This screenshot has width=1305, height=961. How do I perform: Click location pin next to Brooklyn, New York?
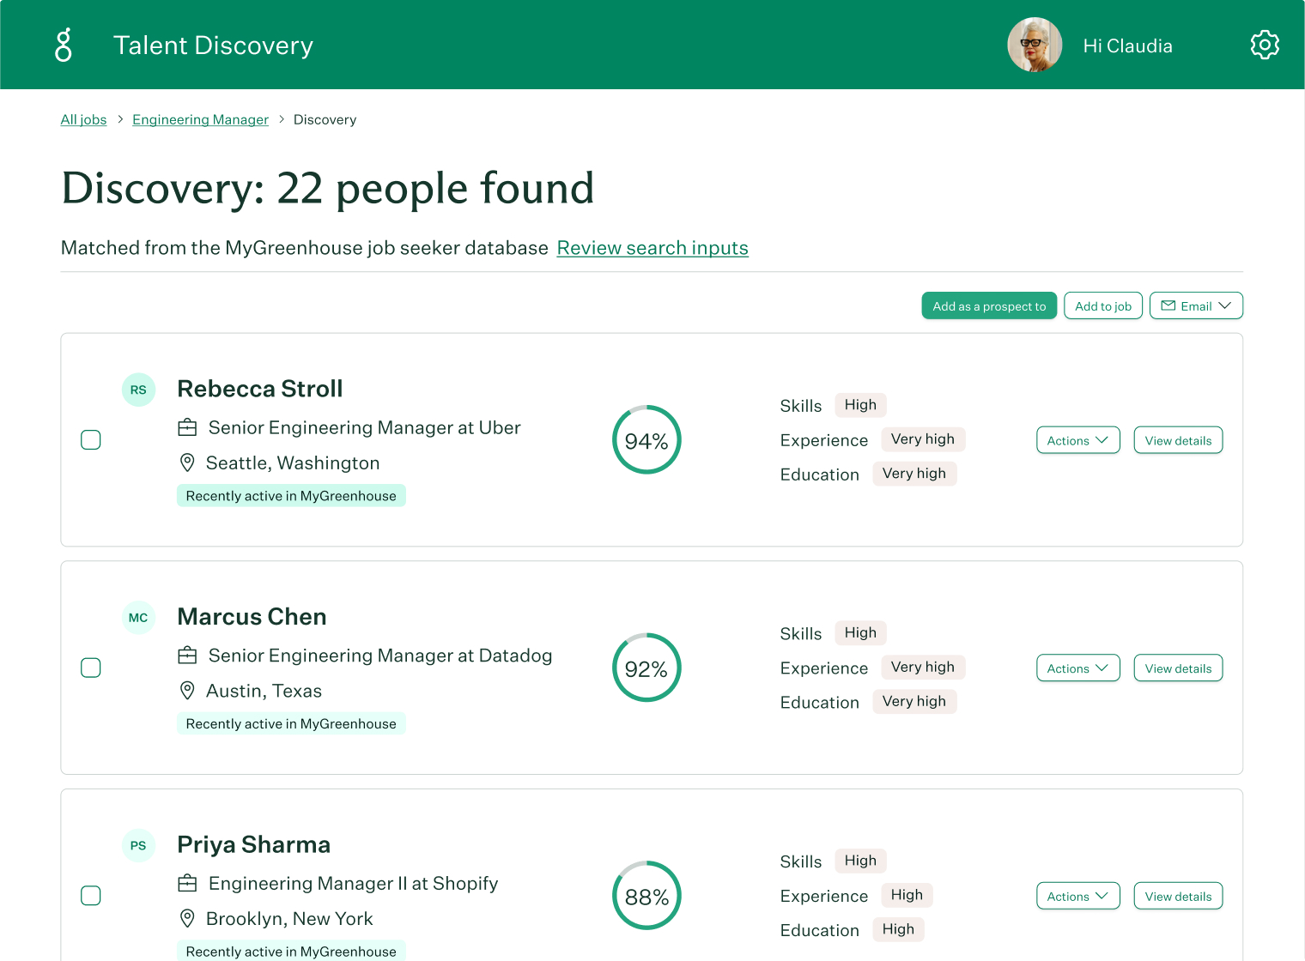(x=187, y=918)
